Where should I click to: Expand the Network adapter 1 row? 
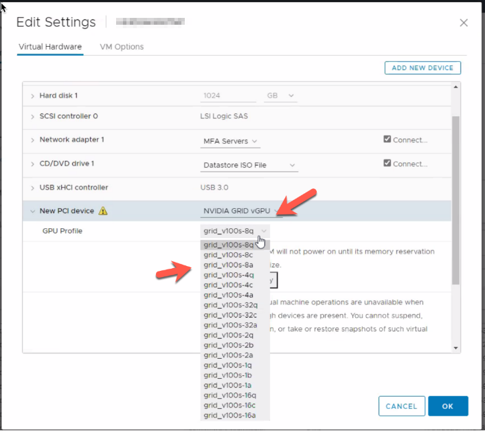pos(32,140)
